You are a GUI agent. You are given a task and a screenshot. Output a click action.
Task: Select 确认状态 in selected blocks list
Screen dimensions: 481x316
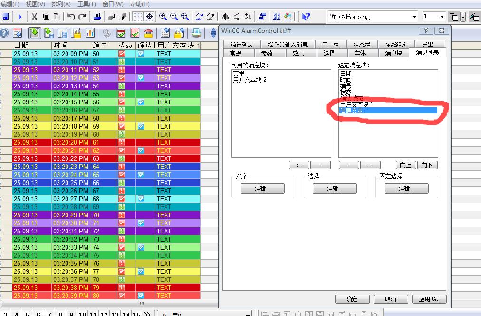tap(352, 98)
